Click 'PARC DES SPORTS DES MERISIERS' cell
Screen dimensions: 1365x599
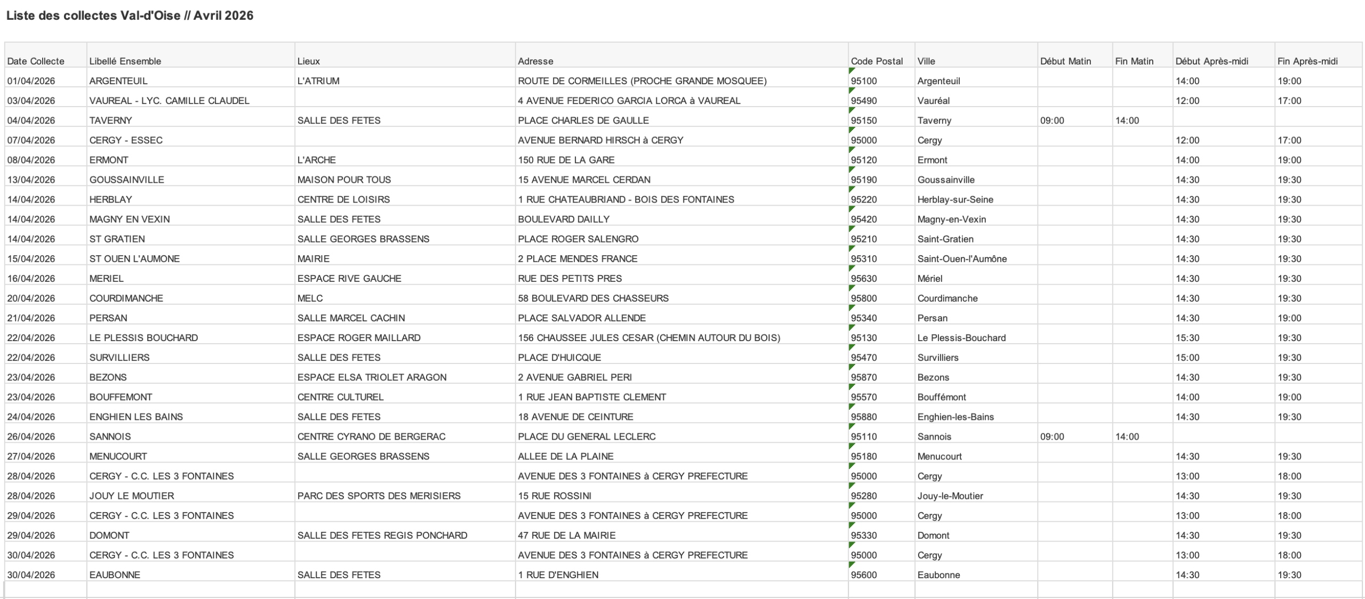[x=379, y=496]
